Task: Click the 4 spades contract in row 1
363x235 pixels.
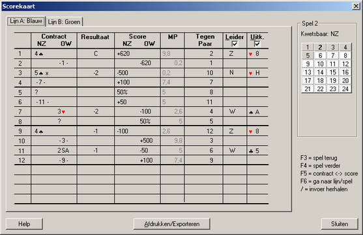Action: point(39,53)
